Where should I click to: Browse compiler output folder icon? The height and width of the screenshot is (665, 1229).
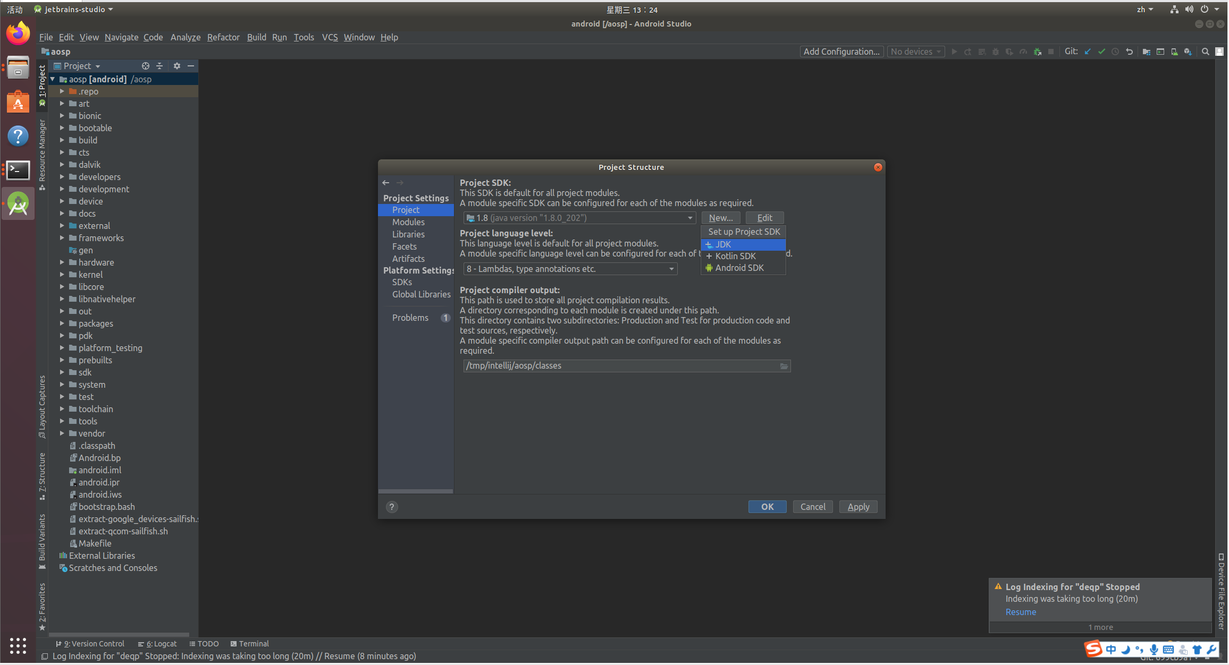784,366
